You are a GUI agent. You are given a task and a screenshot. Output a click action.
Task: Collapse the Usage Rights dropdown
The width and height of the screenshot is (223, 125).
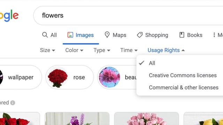166,50
